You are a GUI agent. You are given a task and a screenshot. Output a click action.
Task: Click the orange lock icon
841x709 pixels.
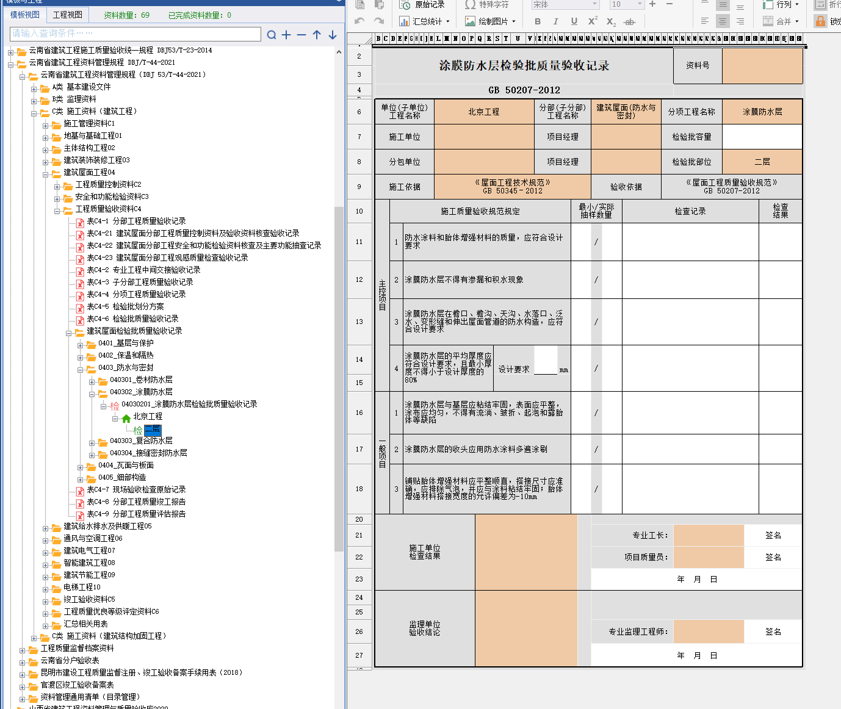tap(820, 21)
